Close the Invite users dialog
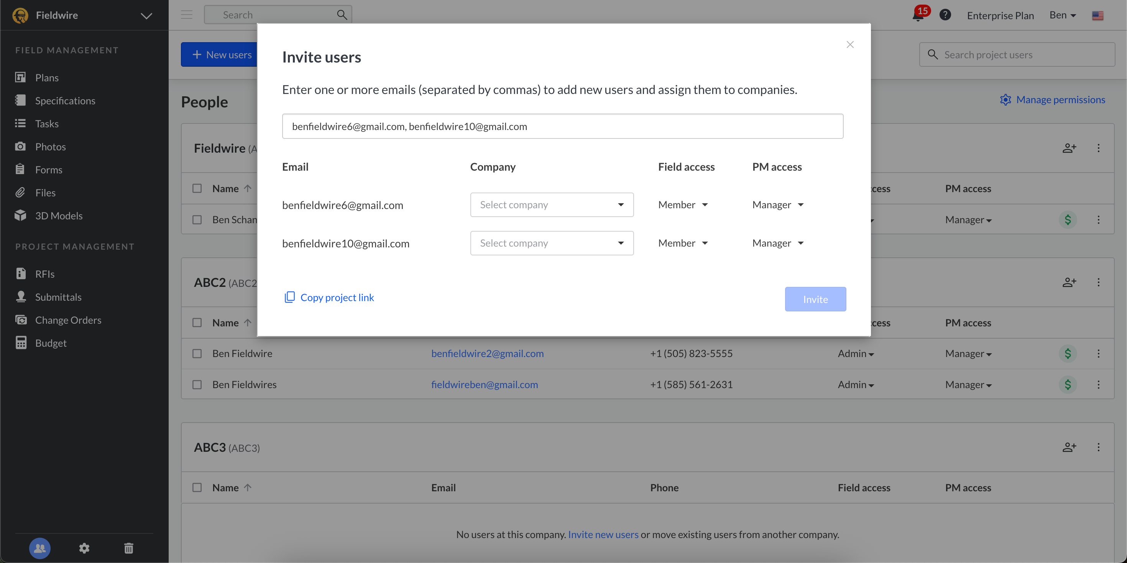Viewport: 1127px width, 563px height. point(850,44)
